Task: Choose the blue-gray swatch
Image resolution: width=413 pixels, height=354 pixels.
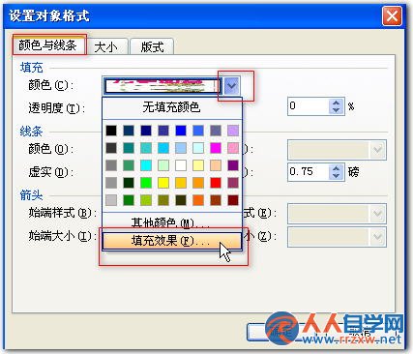Action: (216, 131)
